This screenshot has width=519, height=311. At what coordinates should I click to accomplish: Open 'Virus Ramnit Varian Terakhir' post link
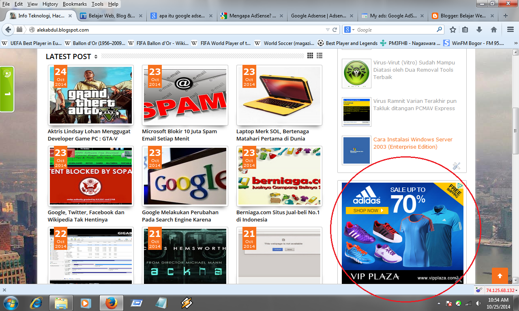pos(415,104)
